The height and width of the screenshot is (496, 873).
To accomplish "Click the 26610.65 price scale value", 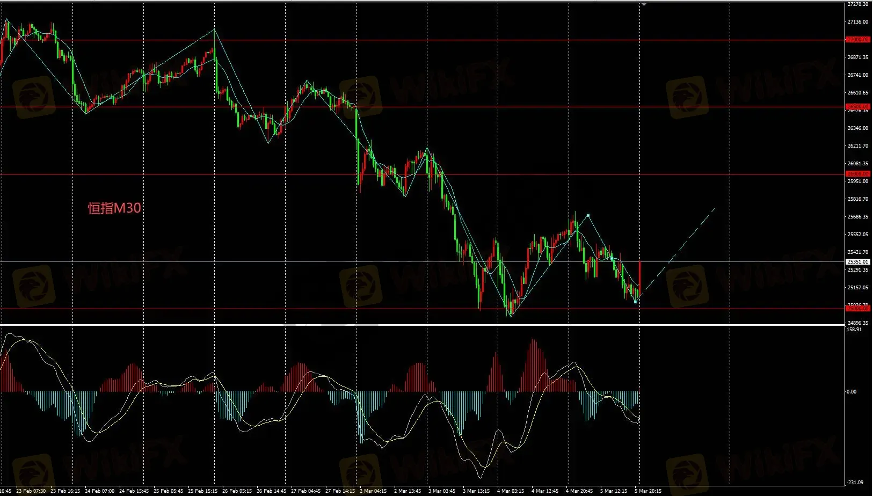I will (x=857, y=93).
